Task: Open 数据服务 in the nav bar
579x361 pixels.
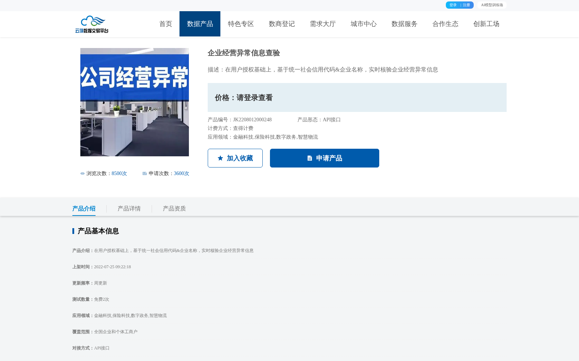Action: 404,24
